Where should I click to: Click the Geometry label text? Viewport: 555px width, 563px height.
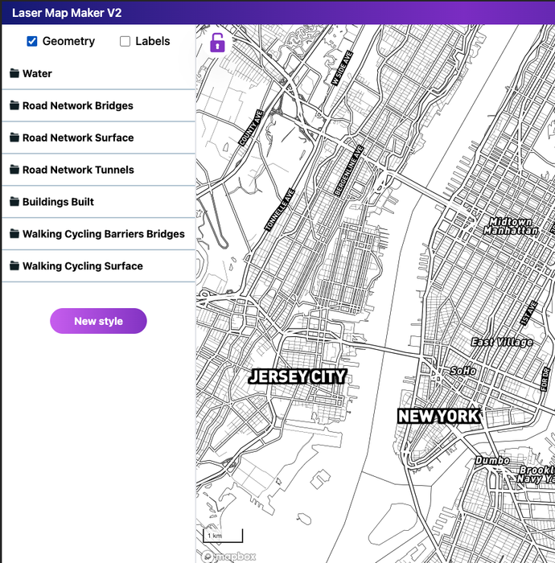pos(68,41)
